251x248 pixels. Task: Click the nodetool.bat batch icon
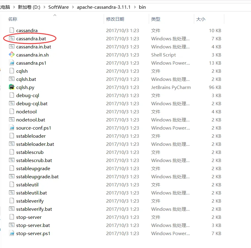coord(12,119)
